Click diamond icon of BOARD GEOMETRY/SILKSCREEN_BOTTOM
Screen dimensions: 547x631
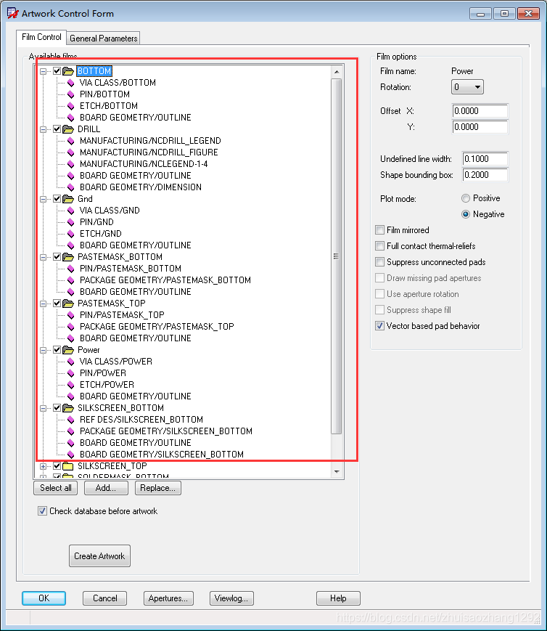[71, 455]
